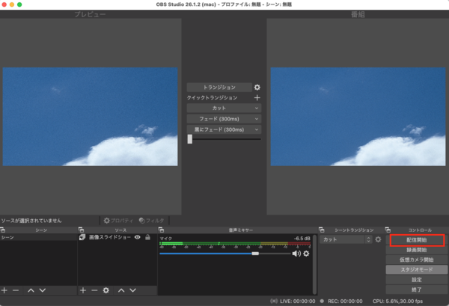This screenshot has width=449, height=306.
Task: Open the フィルタ tab button
Action: (x=150, y=221)
